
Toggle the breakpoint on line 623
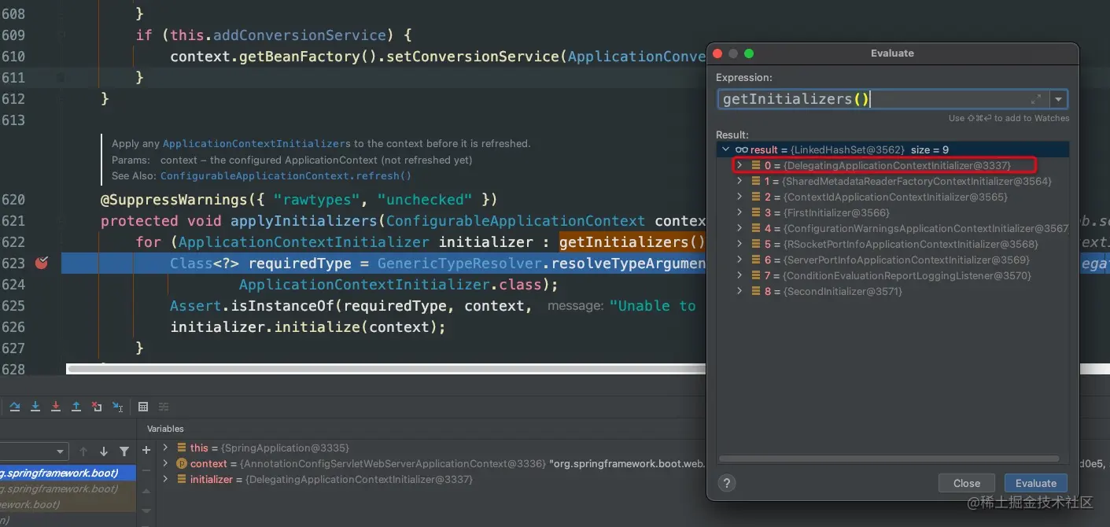click(42, 263)
